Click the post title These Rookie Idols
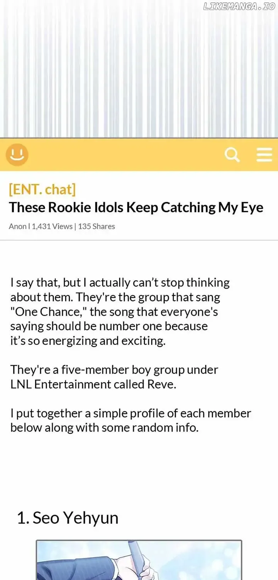The image size is (278, 580). click(136, 208)
